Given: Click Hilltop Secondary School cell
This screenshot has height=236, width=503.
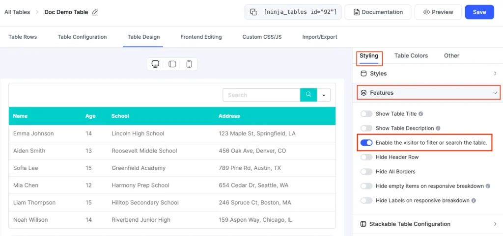Looking at the screenshot, I should pyautogui.click(x=145, y=202).
